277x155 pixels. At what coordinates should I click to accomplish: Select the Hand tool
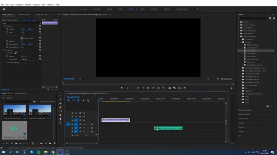pos(60,119)
